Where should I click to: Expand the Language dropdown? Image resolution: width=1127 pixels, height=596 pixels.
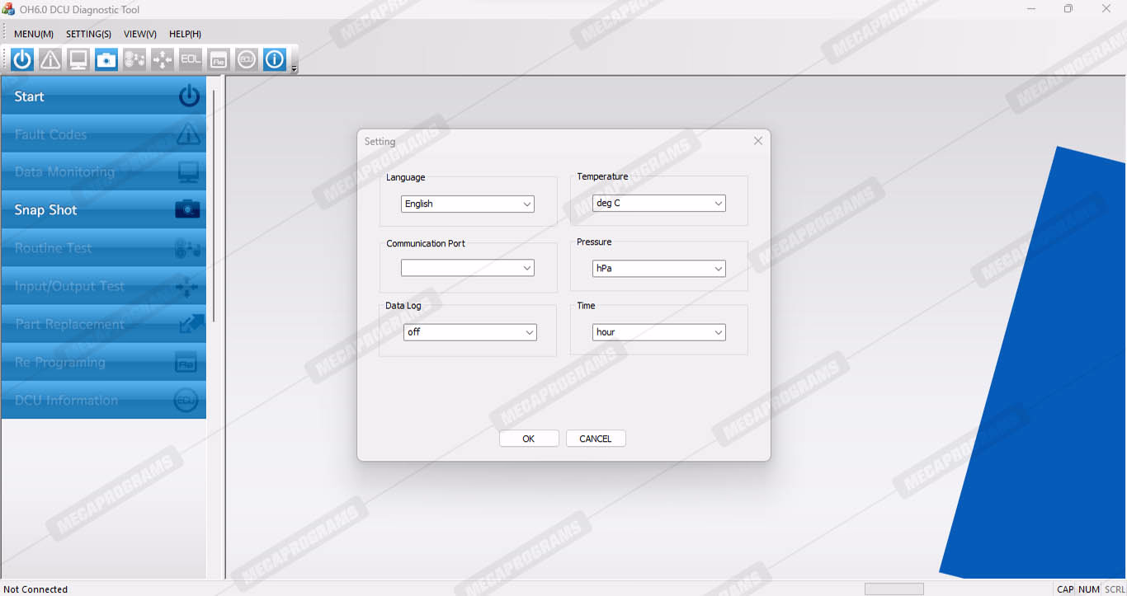468,204
